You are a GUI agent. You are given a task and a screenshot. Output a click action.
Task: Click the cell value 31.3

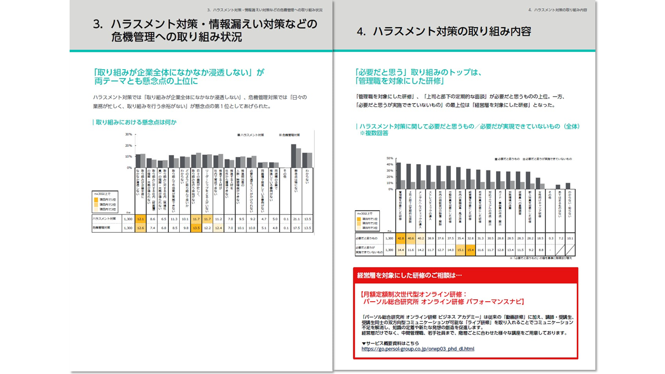click(481, 238)
